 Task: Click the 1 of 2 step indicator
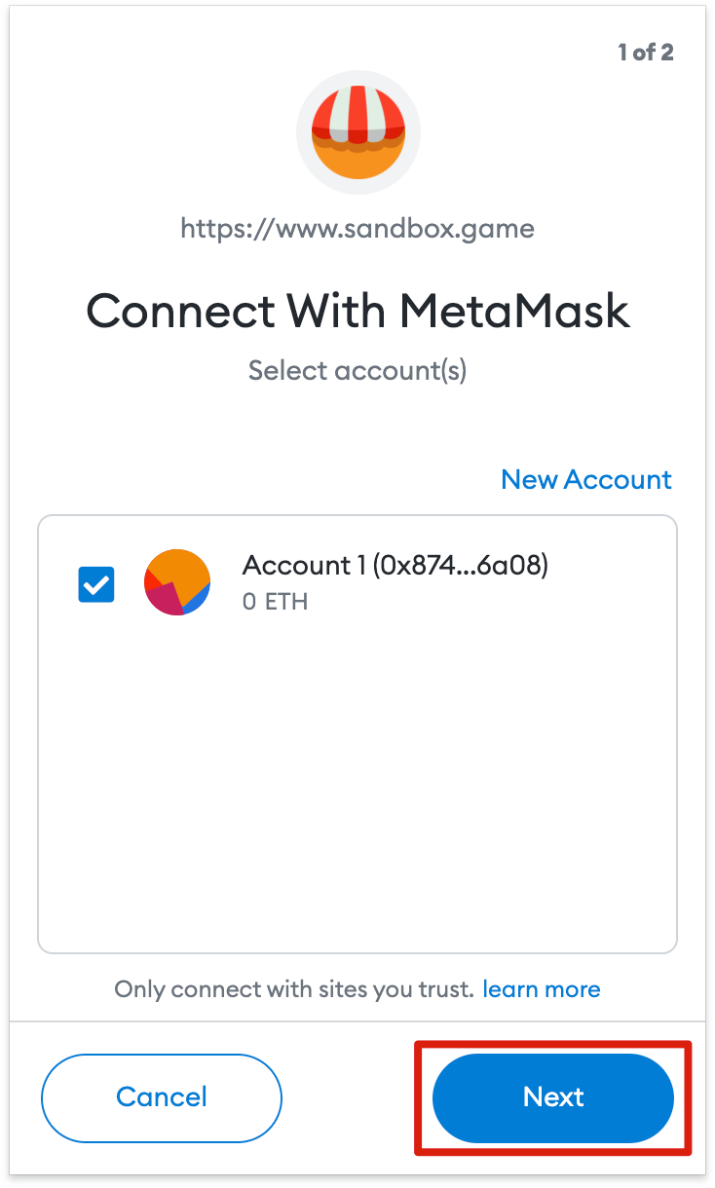coord(645,53)
